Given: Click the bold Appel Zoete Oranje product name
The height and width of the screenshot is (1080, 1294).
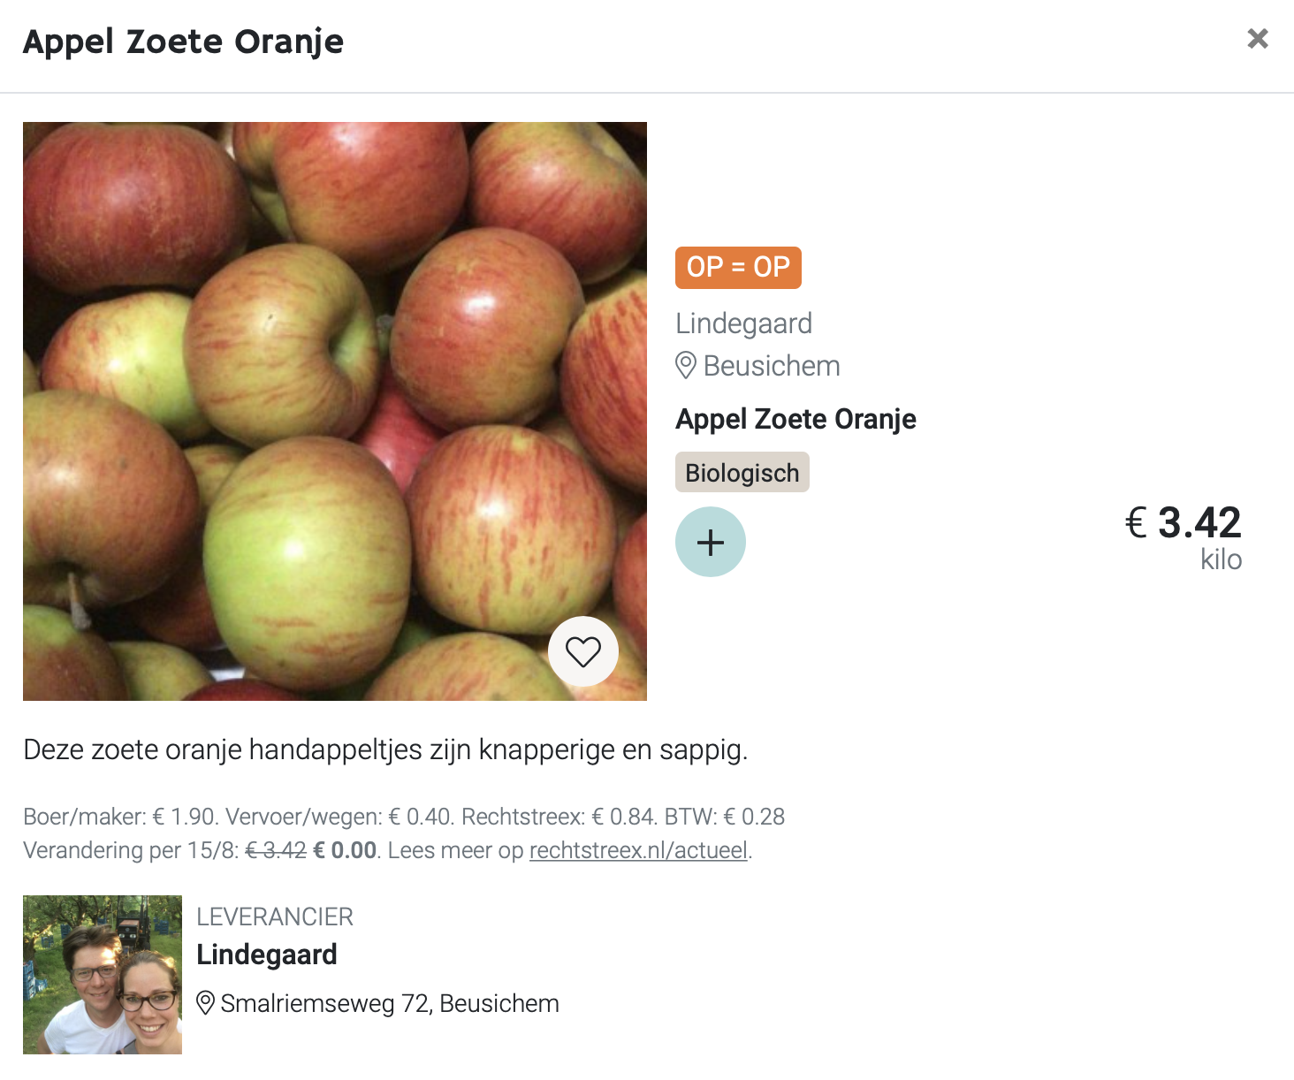Looking at the screenshot, I should point(795,419).
